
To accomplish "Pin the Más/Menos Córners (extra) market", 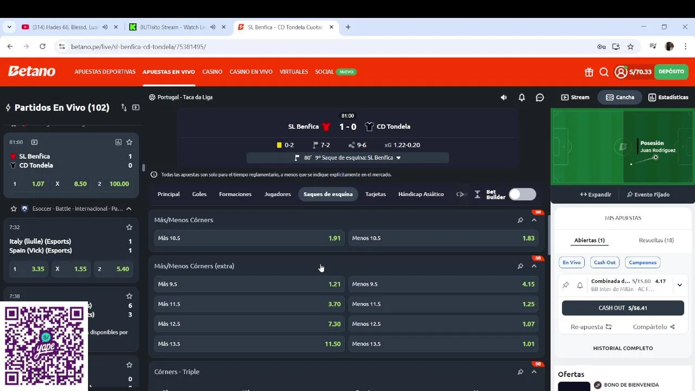I will coord(520,266).
